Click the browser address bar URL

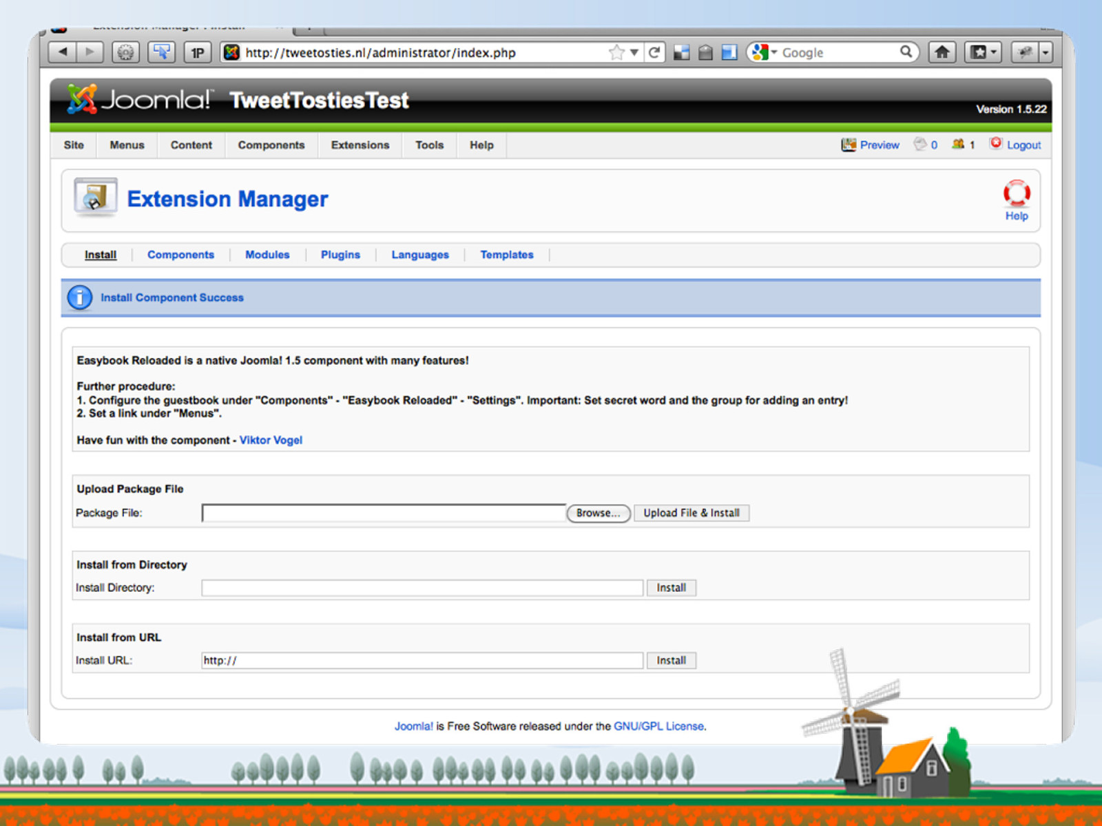[x=380, y=53]
